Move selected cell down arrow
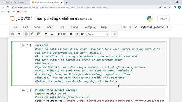182x102 pixels. [52, 34]
